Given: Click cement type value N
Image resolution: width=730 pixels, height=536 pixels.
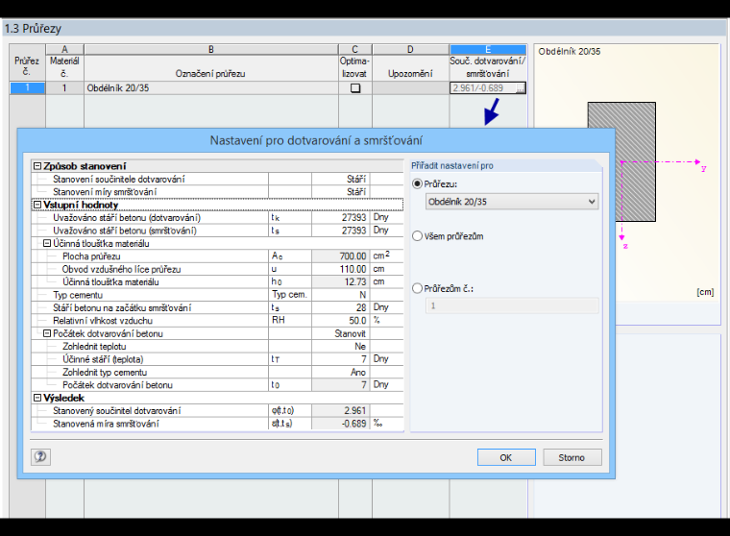Looking at the screenshot, I should 341,295.
